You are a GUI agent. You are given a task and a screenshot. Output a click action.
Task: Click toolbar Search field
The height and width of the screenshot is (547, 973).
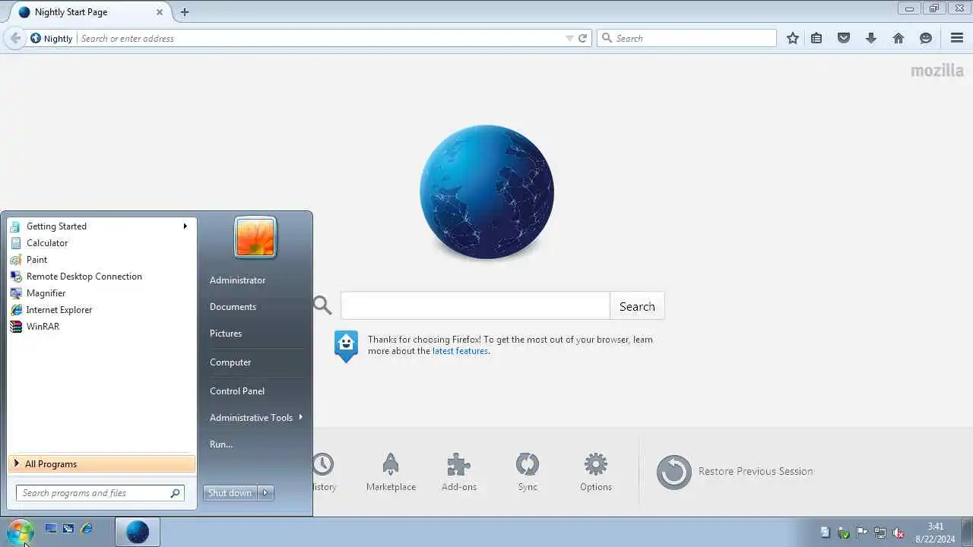tap(687, 38)
